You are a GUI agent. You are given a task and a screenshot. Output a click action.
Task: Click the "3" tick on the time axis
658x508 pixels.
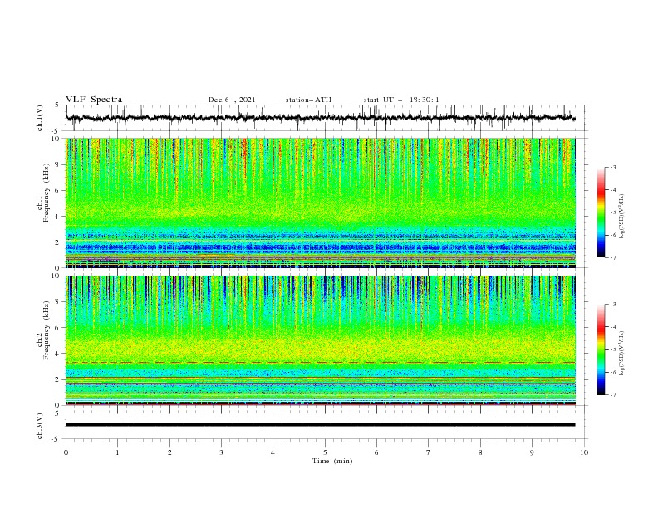click(221, 452)
